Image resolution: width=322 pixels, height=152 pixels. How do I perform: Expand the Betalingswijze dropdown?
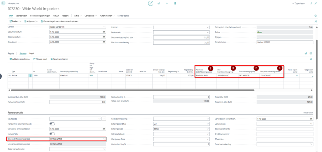click(208, 129)
